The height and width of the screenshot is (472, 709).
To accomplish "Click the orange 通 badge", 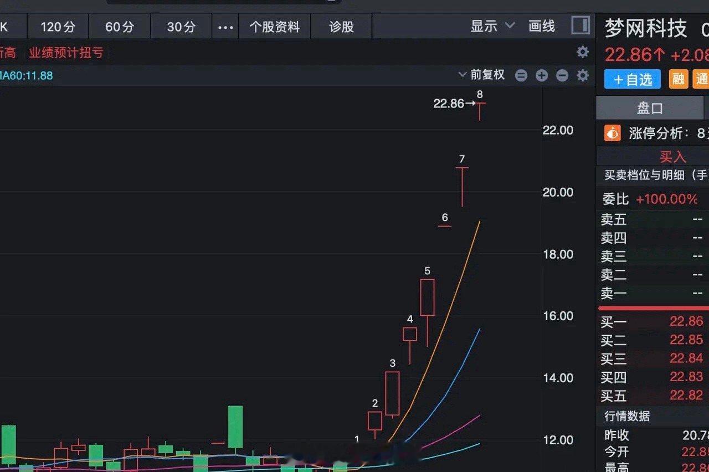I will pos(701,79).
